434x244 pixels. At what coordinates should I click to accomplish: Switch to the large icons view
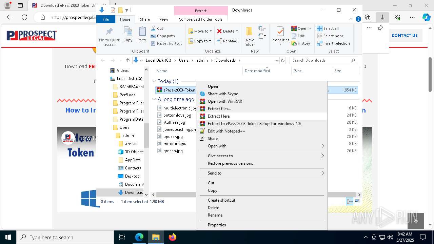click(357, 201)
